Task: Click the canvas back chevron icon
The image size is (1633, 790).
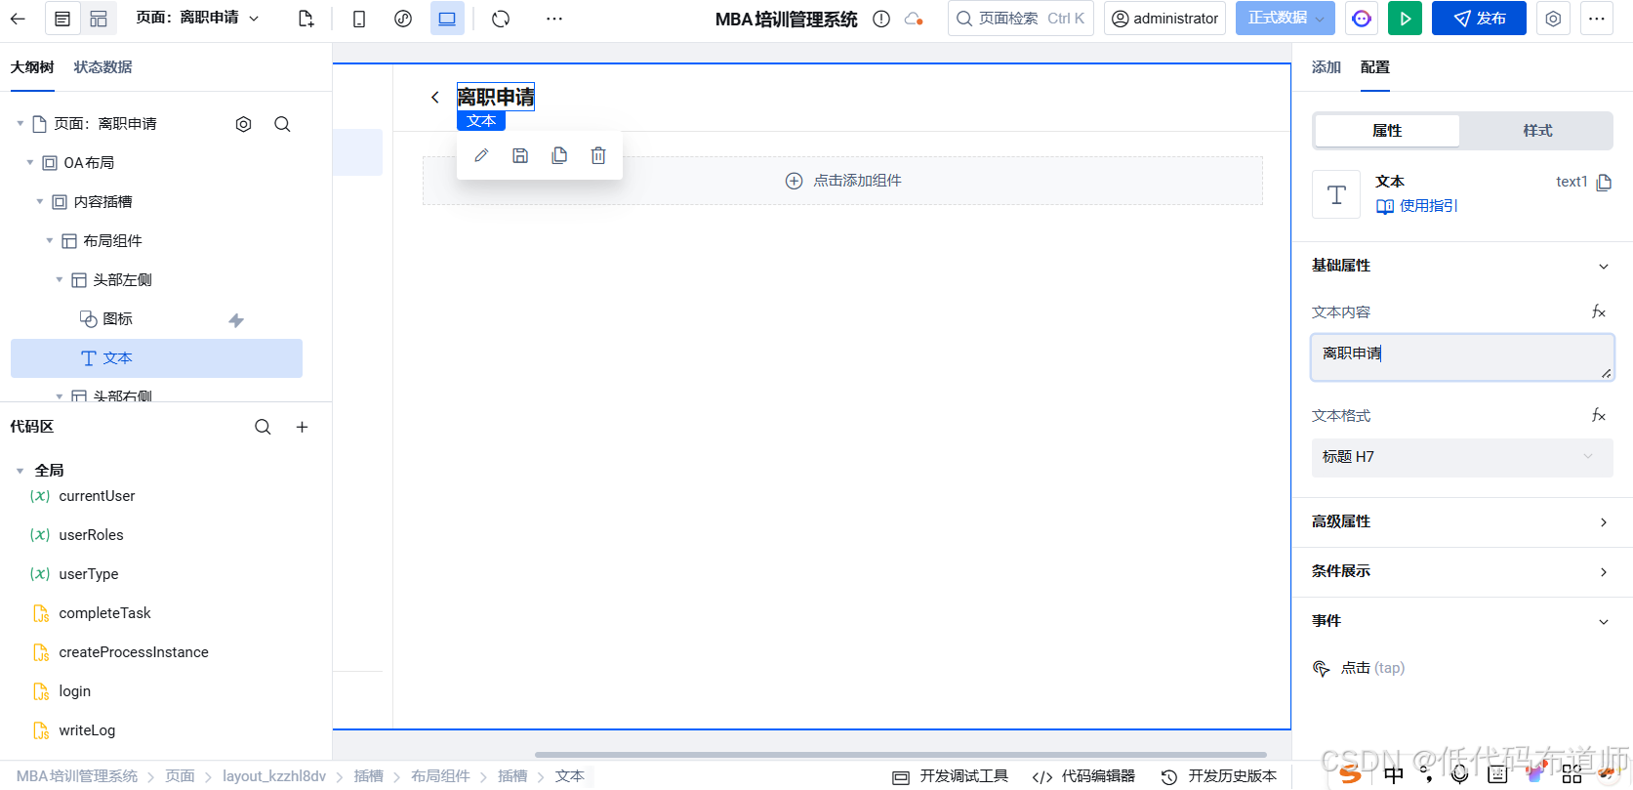Action: [x=435, y=97]
